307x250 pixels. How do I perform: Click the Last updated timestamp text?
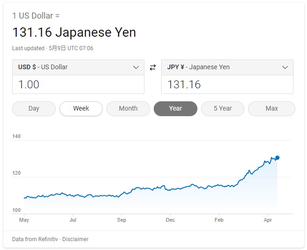click(53, 48)
